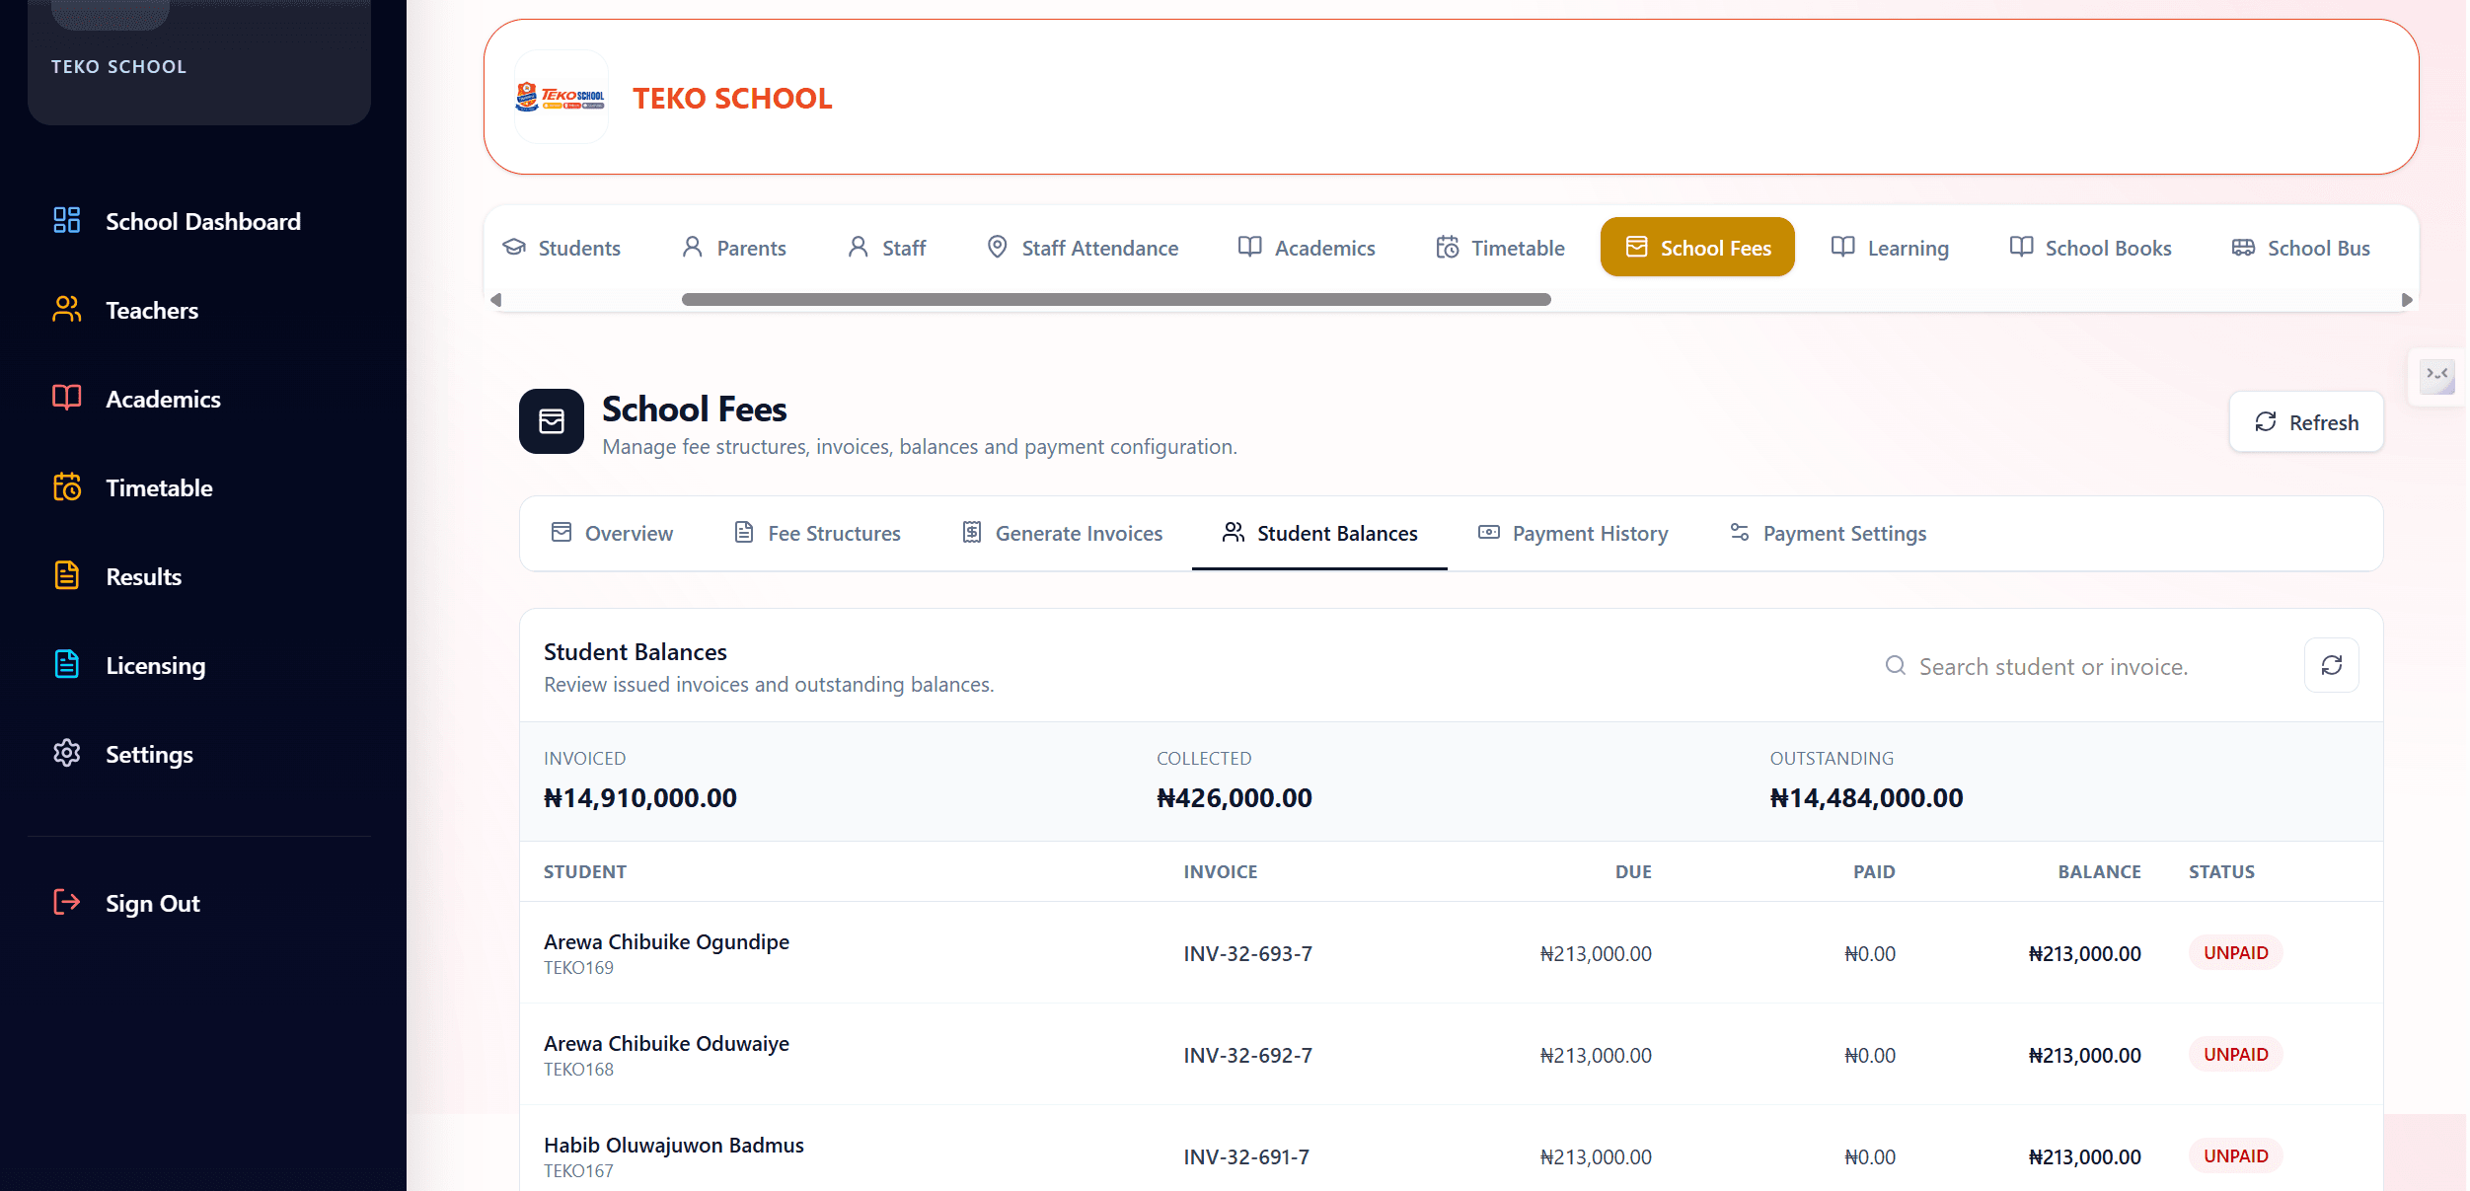Open Results in the sidebar
Viewport: 2470px width, 1191px height.
coord(117,576)
